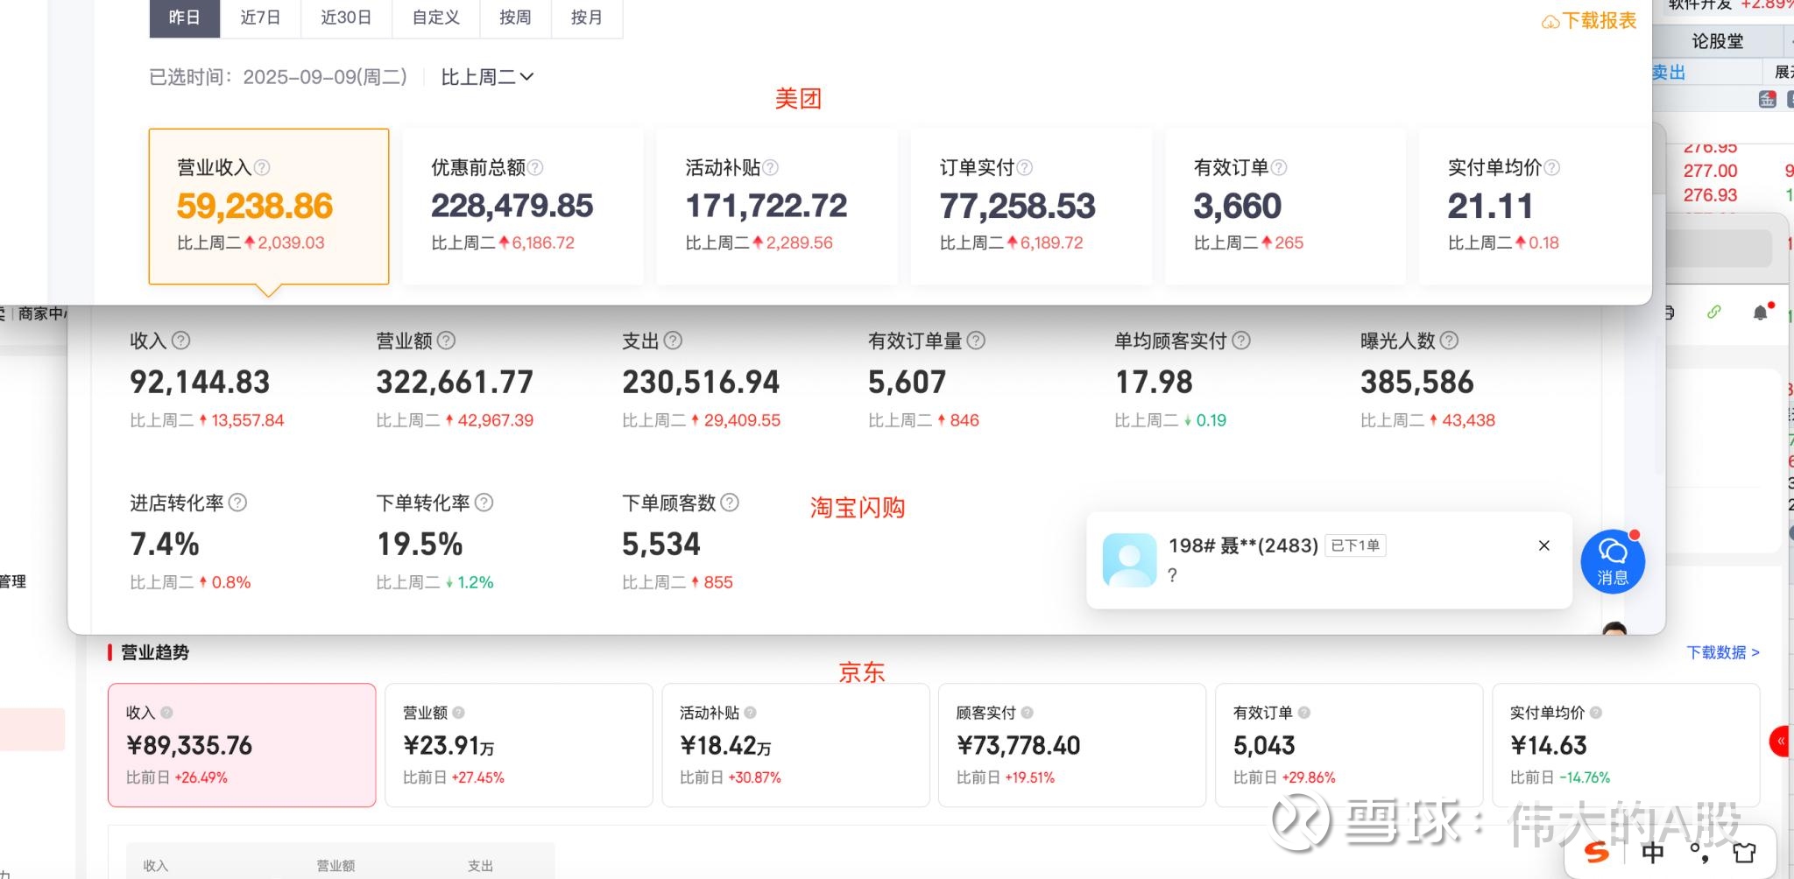
Task: Switch to 近30日 tab
Action: point(346,18)
